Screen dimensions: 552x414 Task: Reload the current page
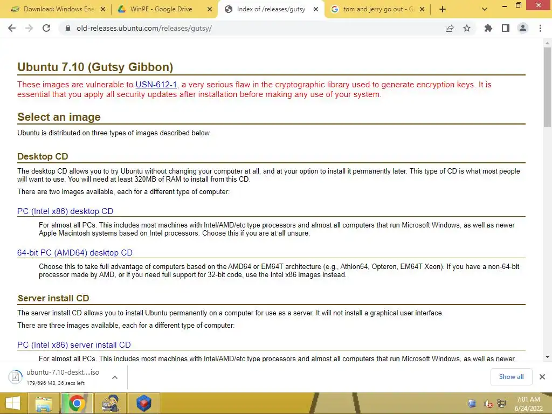click(46, 28)
